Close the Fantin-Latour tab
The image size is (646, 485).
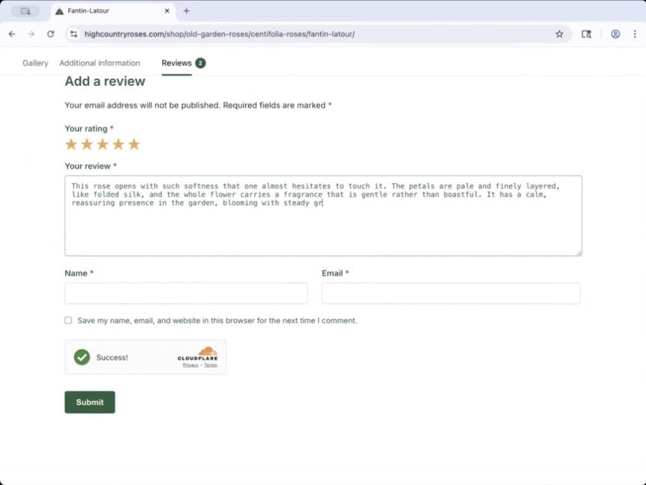point(167,11)
